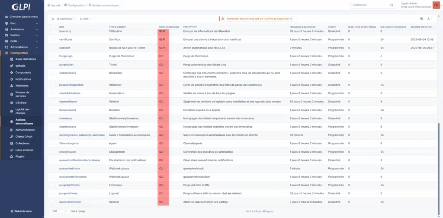Click the Notifications bell icon in the sidebar
Image resolution: width=443 pixels, height=218 pixels.
[x=12, y=79]
